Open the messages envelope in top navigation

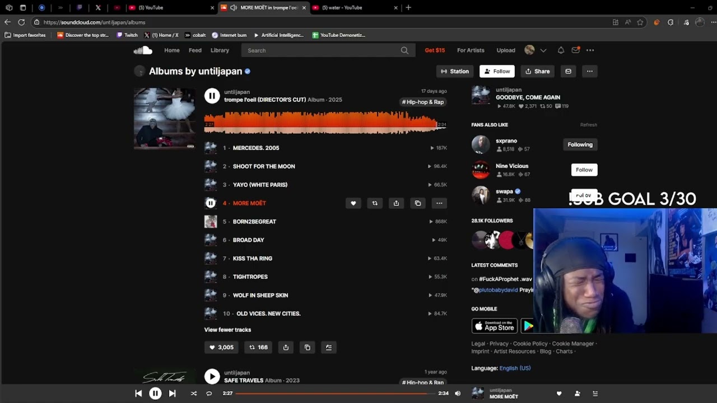(x=575, y=50)
